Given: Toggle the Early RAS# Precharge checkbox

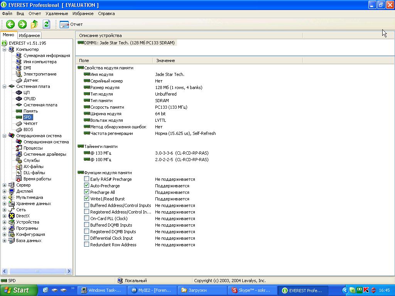Looking at the screenshot, I should pyautogui.click(x=86, y=179).
